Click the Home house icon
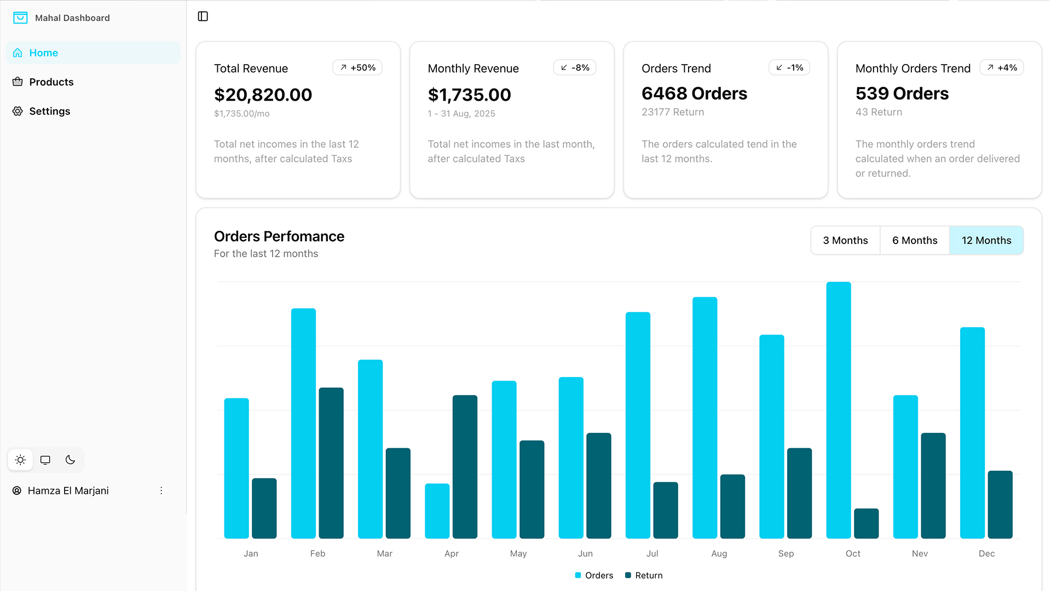1051x591 pixels. (18, 53)
